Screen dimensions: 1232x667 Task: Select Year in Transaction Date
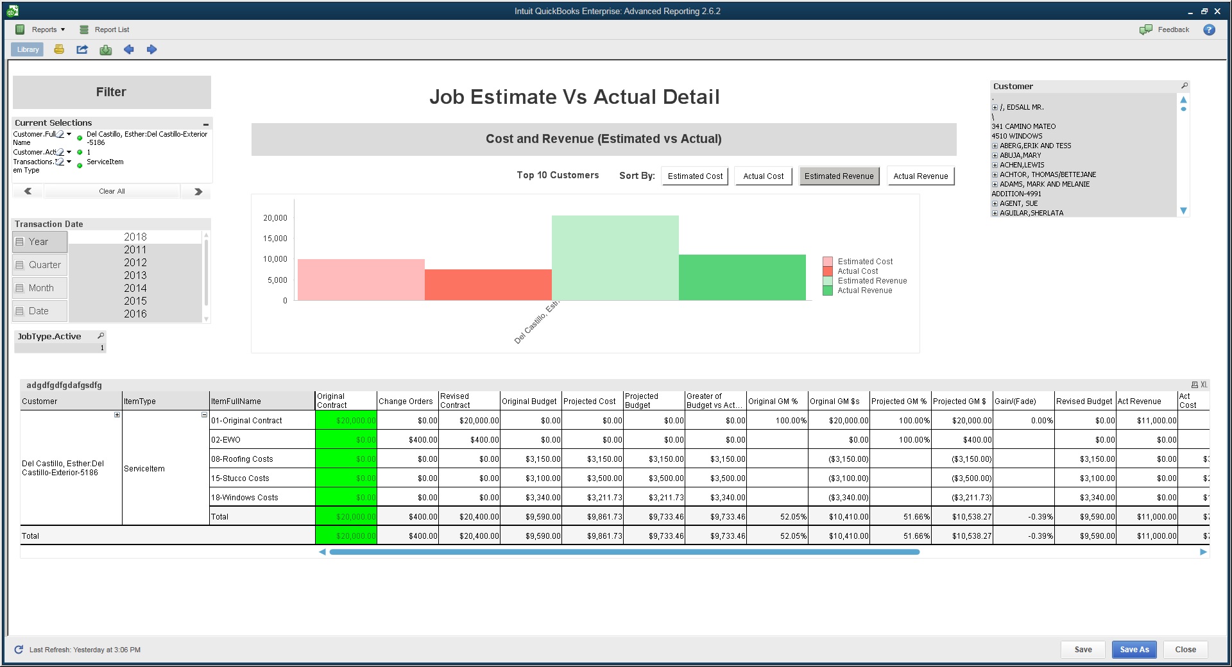coord(40,242)
